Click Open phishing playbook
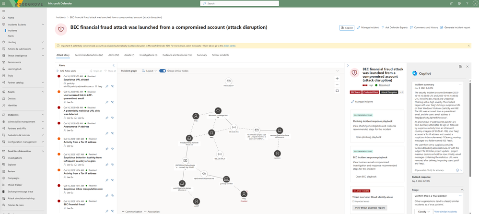 (x=368, y=137)
